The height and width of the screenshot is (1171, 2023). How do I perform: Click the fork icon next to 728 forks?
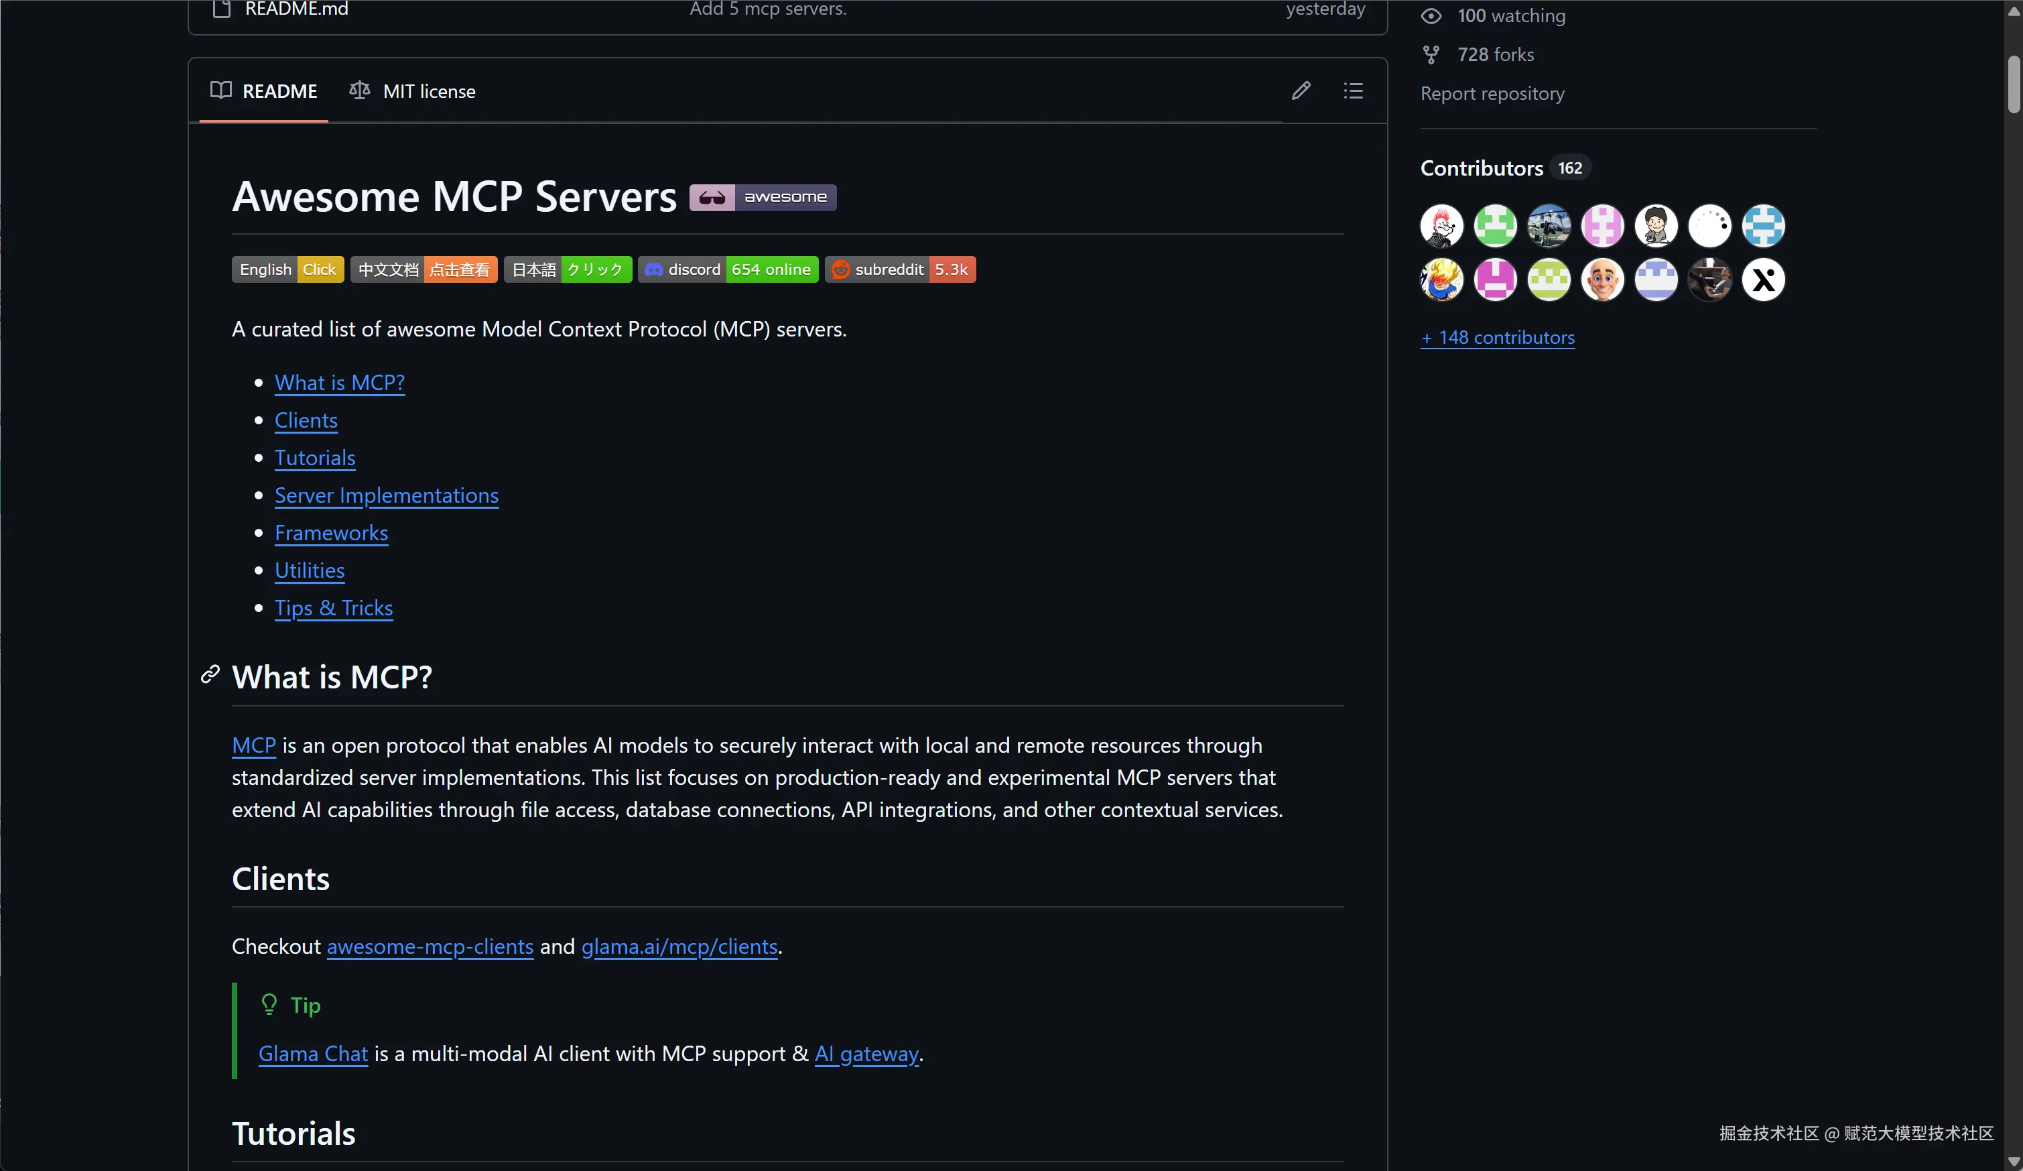point(1431,54)
